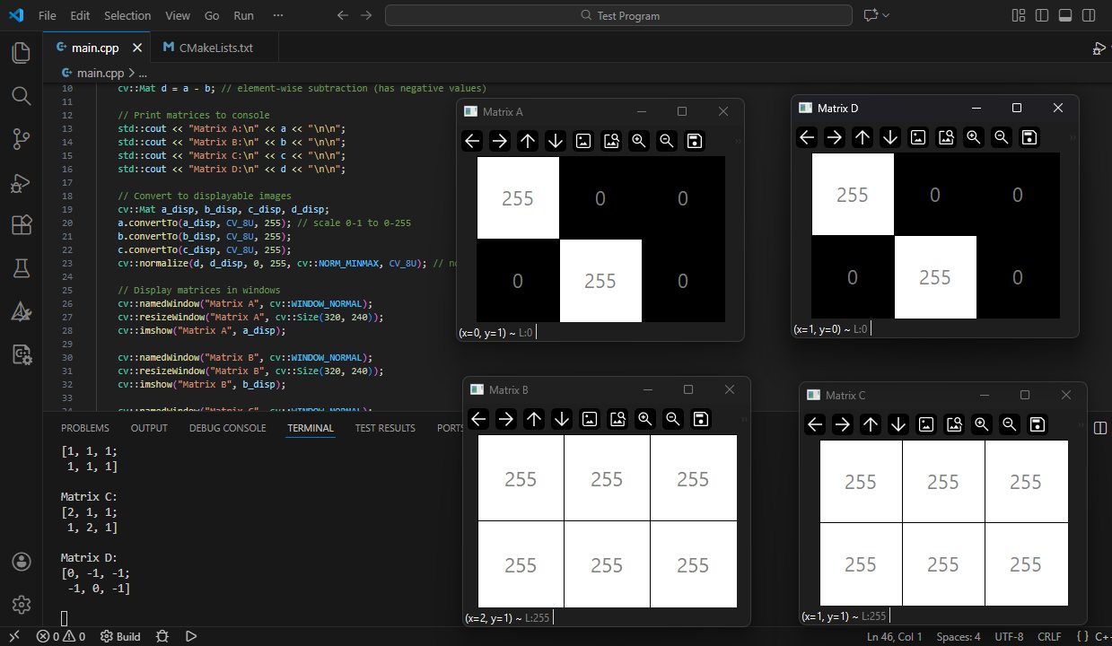Open the Source Control view
Screen dimensions: 1112x646
coord(22,139)
